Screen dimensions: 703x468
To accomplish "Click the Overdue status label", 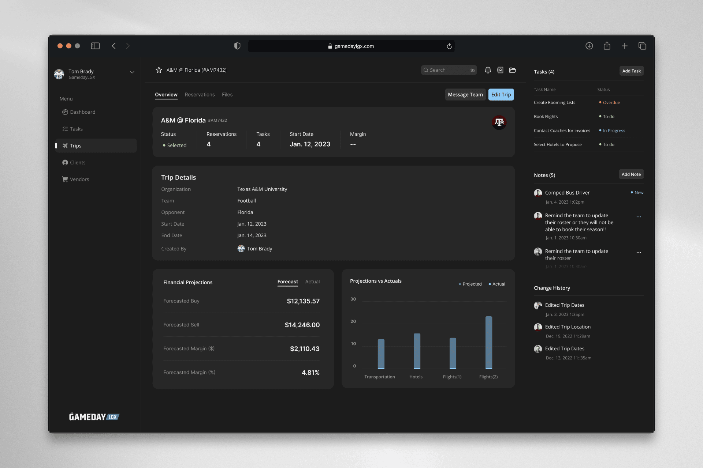I will (610, 103).
